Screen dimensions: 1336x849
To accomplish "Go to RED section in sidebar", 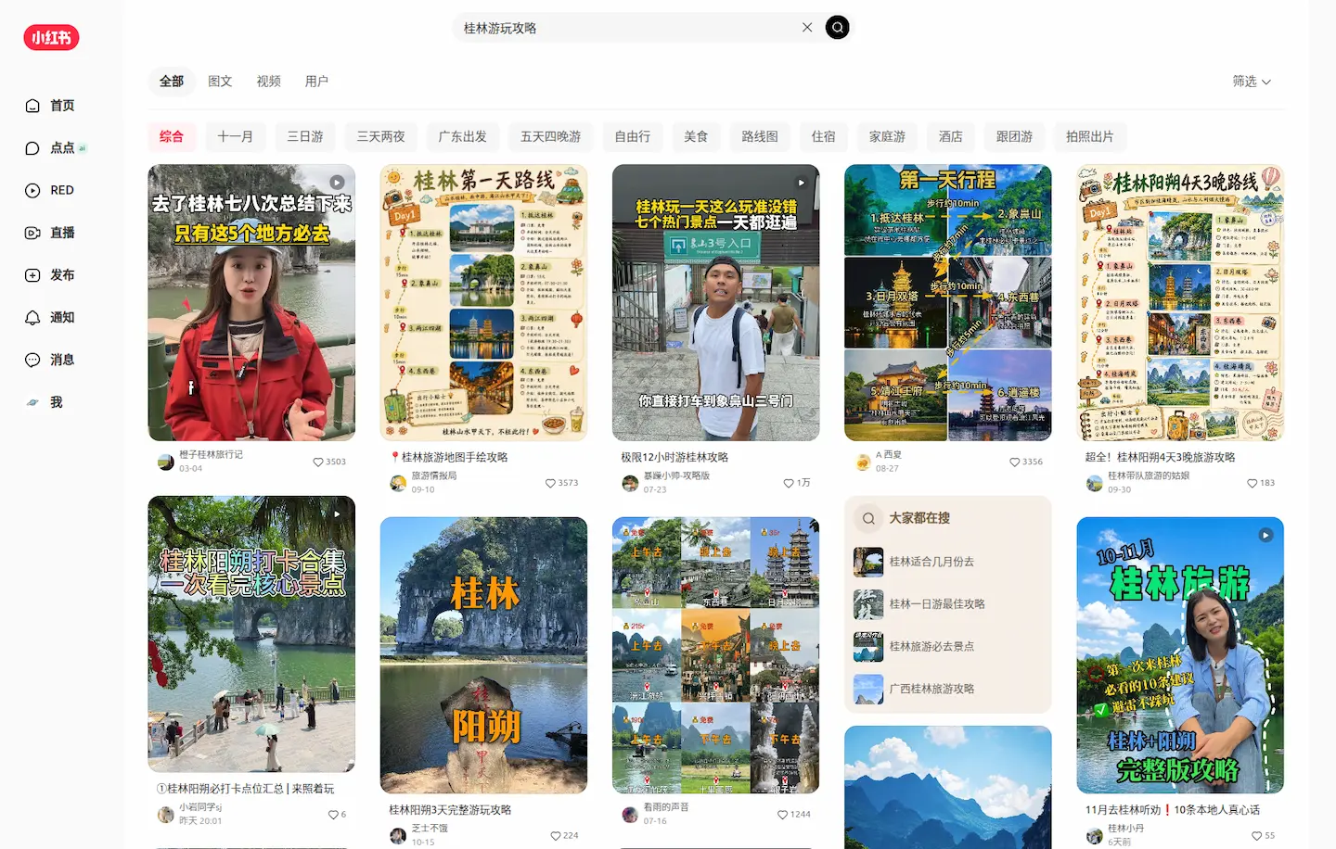I will click(51, 190).
